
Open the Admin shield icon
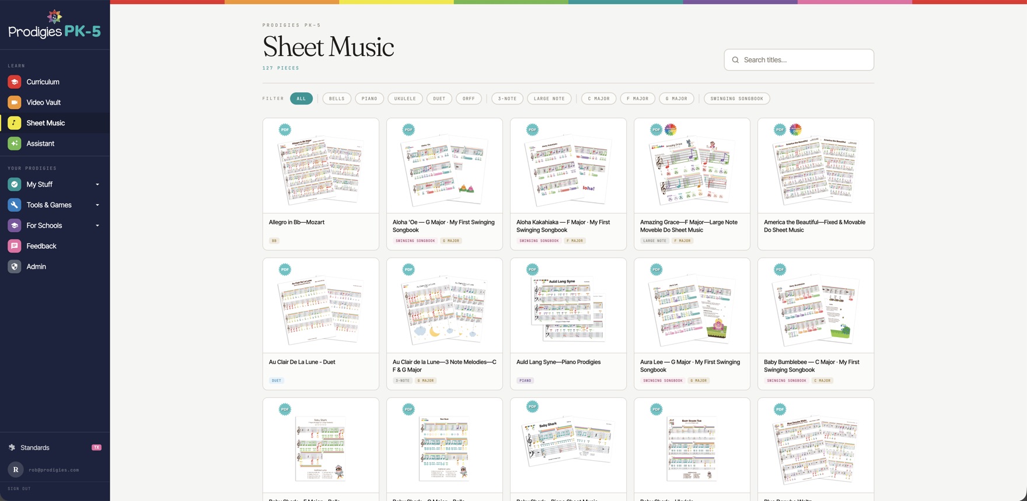[15, 267]
